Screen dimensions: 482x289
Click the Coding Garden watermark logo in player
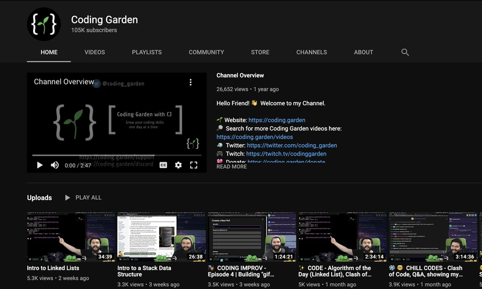pyautogui.click(x=193, y=144)
